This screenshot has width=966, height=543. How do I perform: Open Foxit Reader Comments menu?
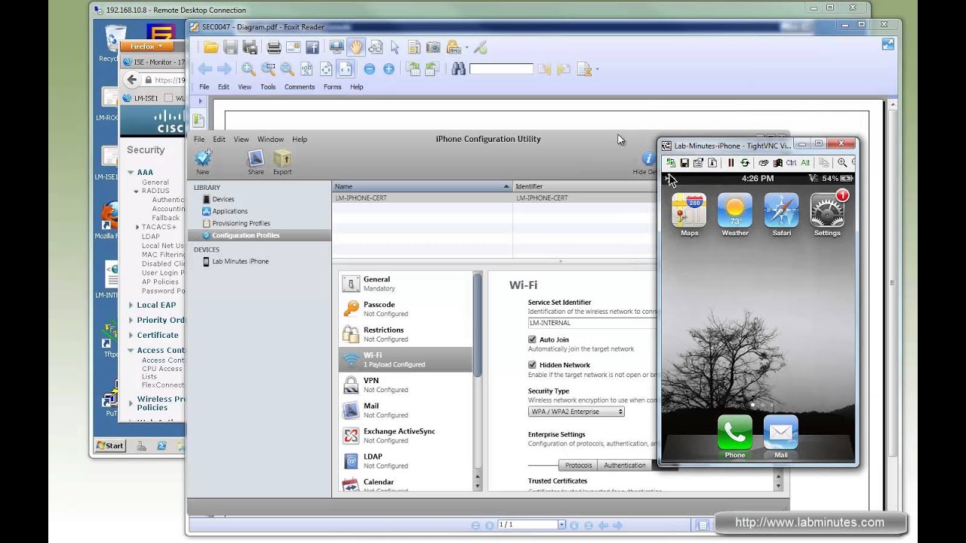[x=300, y=87]
